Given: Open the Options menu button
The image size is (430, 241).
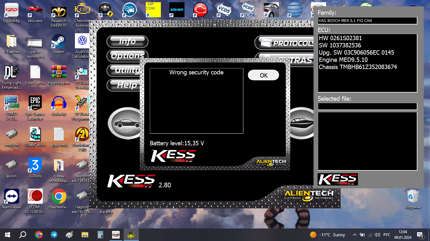Looking at the screenshot, I should [x=127, y=56].
